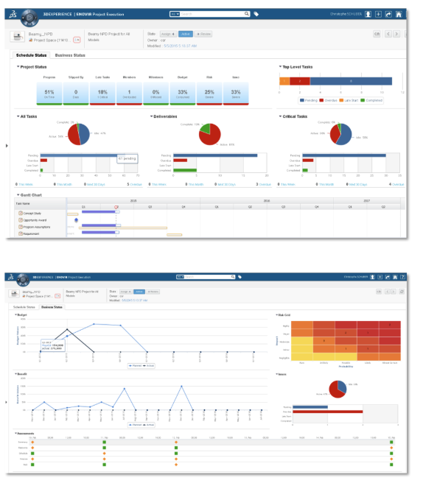
Task: Collapse the Top Level Tasks section
Action: click(280, 66)
